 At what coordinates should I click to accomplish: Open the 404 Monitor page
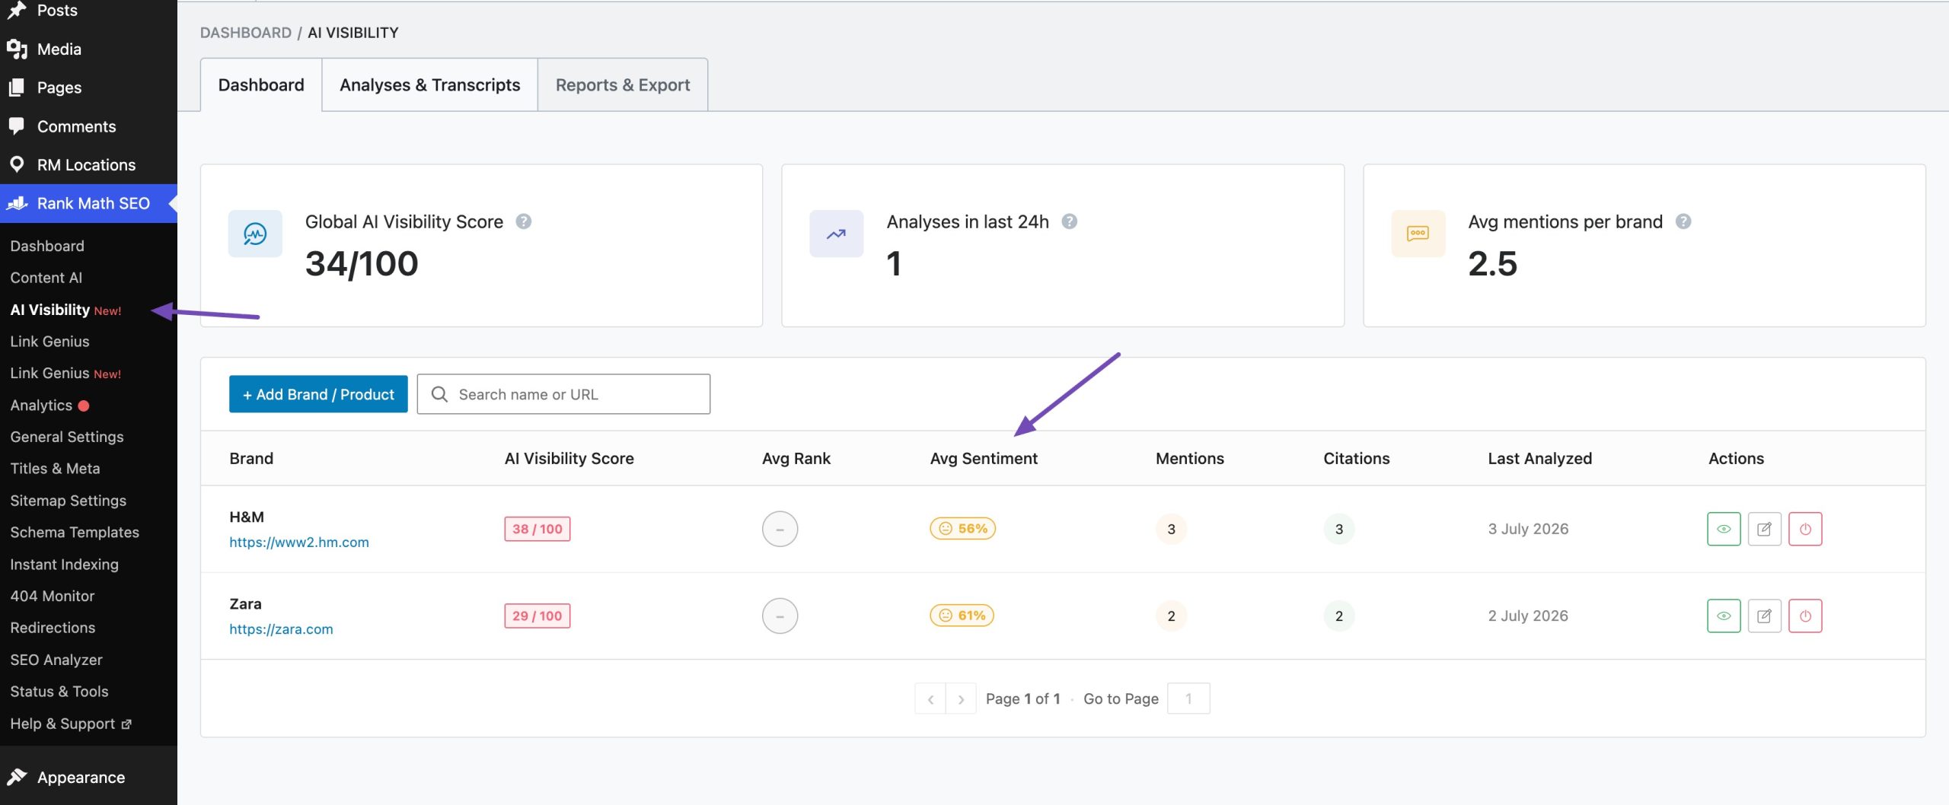pyautogui.click(x=53, y=596)
